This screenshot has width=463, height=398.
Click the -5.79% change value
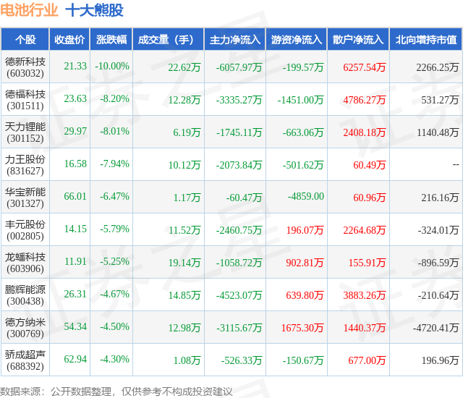pyautogui.click(x=114, y=229)
